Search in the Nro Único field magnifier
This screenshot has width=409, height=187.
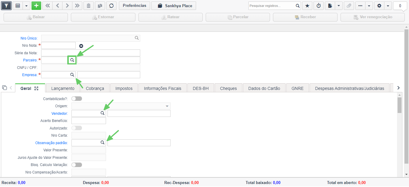137,38
